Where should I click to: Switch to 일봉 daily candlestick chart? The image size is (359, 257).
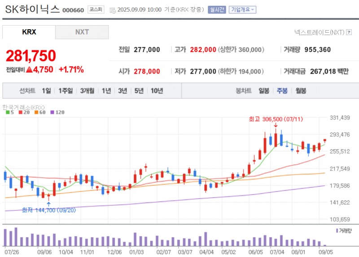click(264, 91)
